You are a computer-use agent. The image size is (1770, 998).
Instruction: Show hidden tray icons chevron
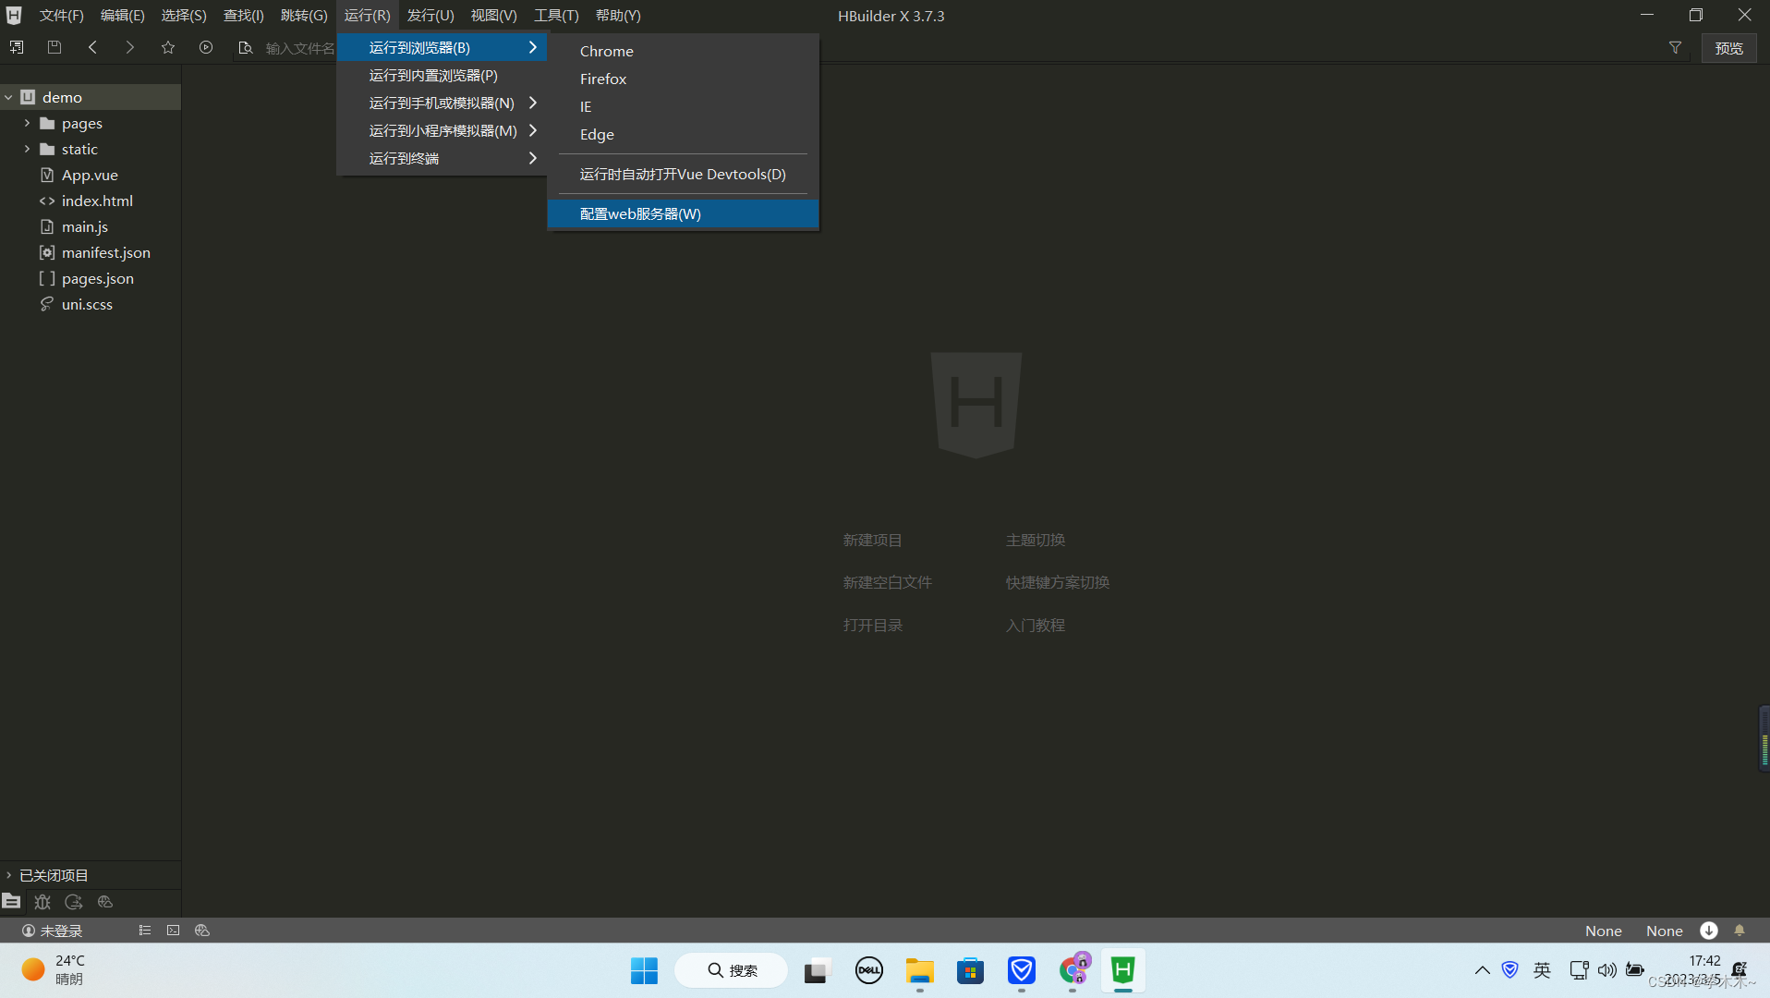pyautogui.click(x=1482, y=969)
